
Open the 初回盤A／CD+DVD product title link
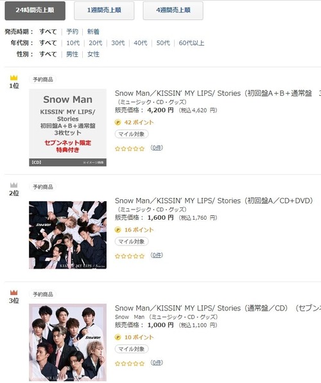(x=214, y=200)
